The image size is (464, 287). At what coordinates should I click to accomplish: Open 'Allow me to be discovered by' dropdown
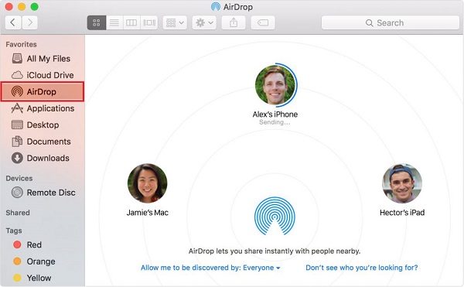pos(210,268)
